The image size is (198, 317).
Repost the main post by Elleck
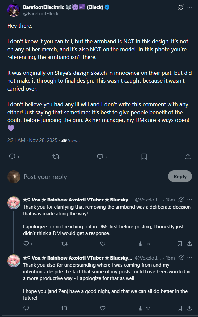tap(56, 157)
